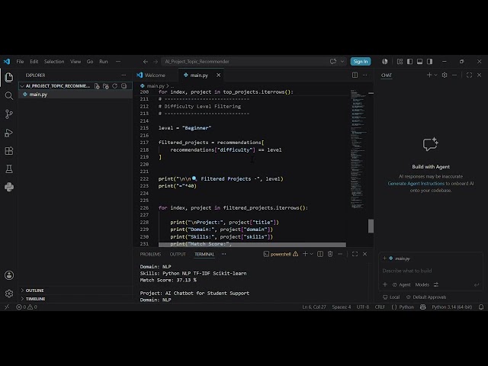
Task: Open dropdown arrow beside new chat plus
Action: (435, 75)
